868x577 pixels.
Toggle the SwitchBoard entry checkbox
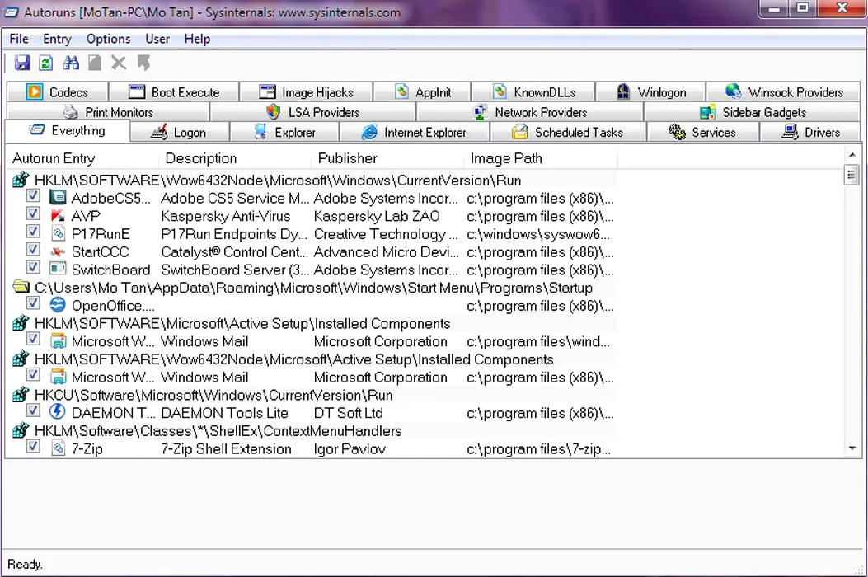click(33, 267)
